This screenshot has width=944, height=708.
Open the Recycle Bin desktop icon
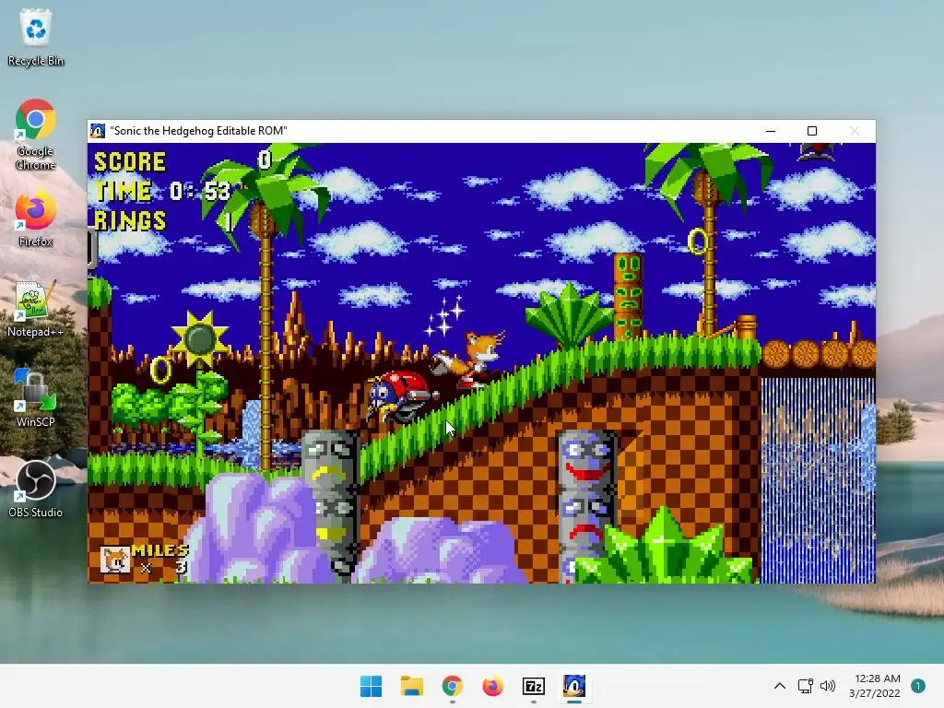coord(36,37)
